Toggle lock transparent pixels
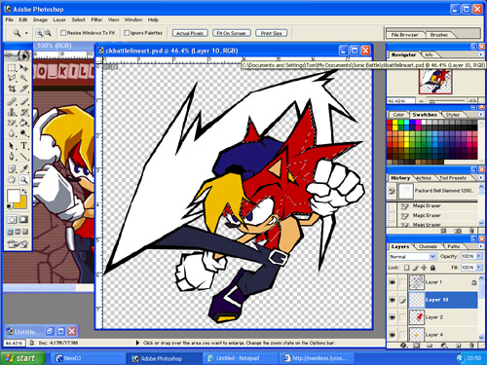 (406, 268)
